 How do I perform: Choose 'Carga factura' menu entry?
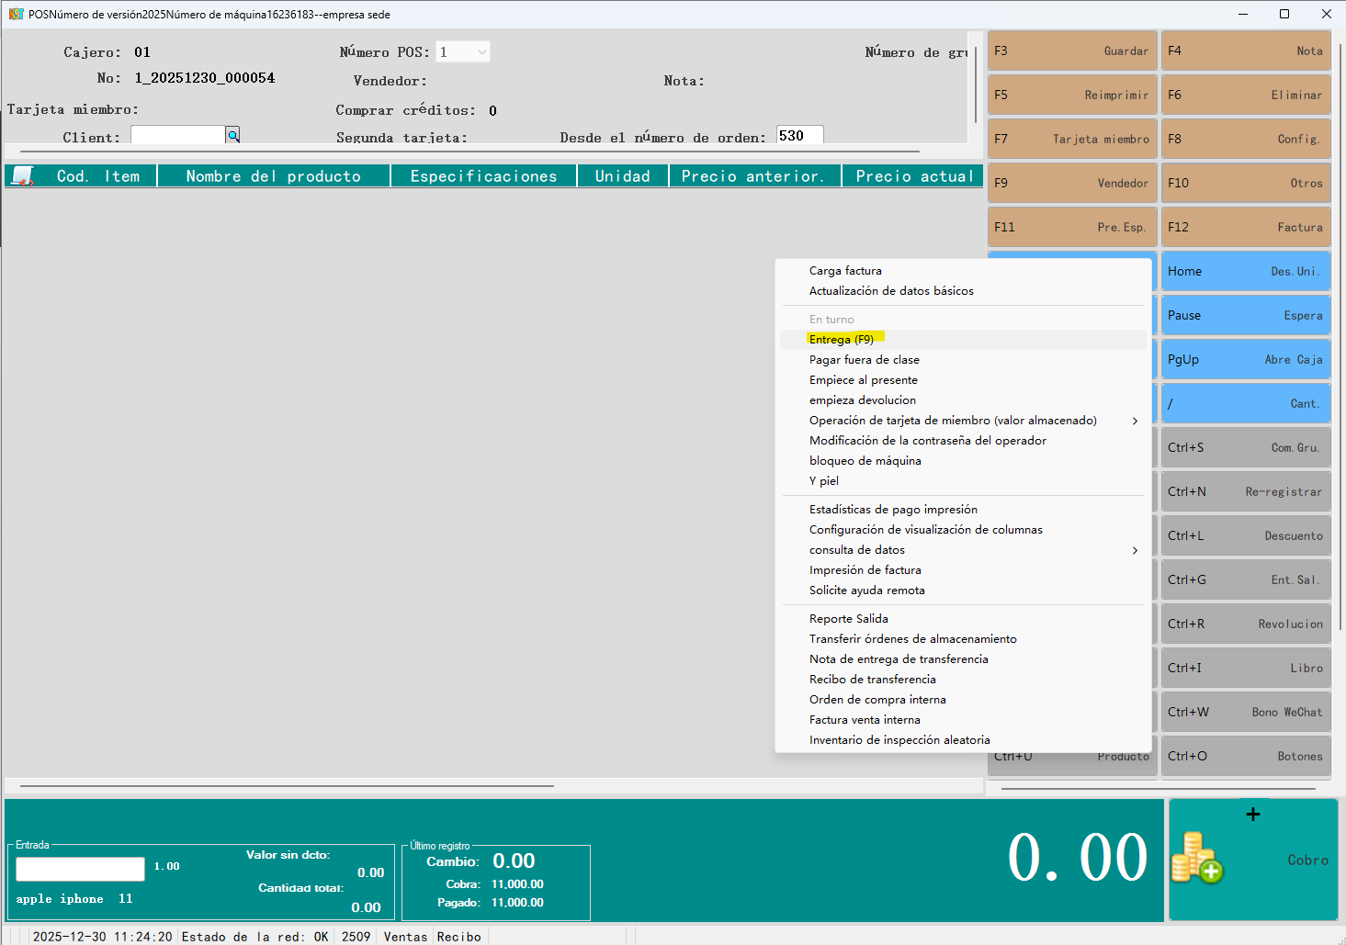845,271
